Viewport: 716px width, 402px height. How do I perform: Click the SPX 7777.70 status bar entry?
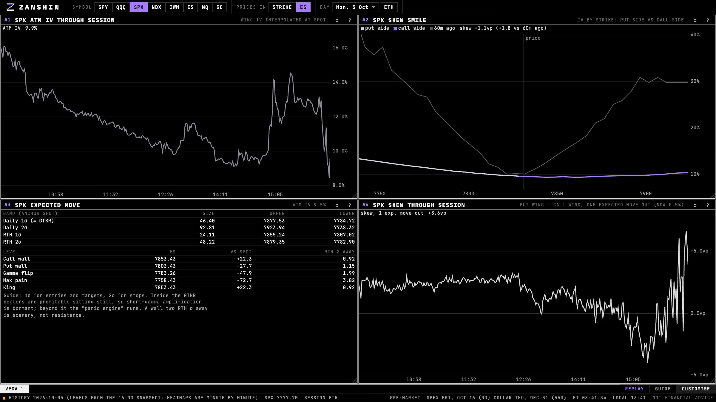pyautogui.click(x=281, y=398)
